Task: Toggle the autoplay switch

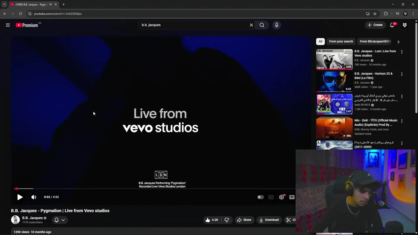Action: click(x=260, y=197)
